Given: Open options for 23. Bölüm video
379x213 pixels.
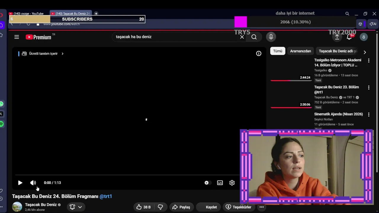Looking at the screenshot, I should coord(369,88).
